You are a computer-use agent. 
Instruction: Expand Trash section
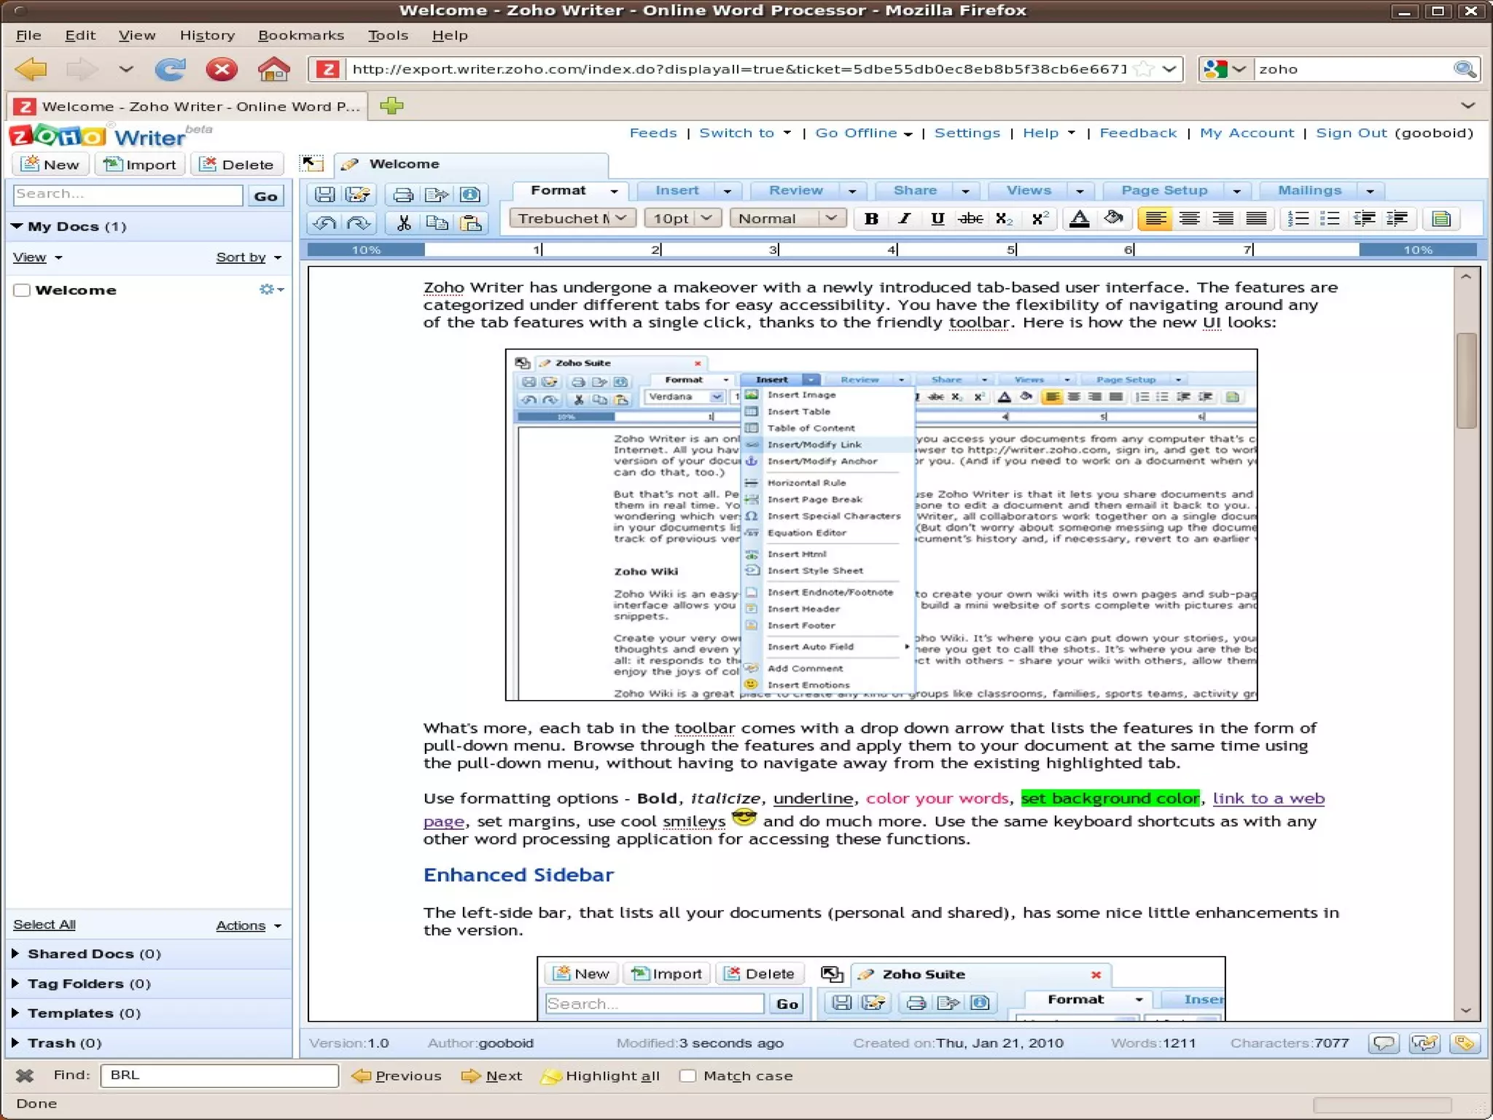point(15,1043)
